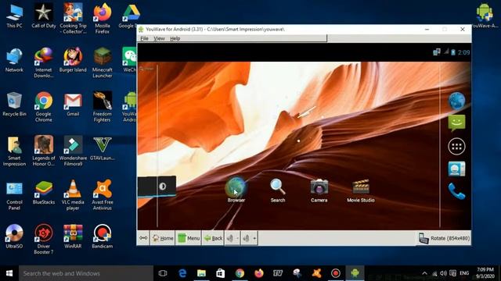Screen dimensions: 501x281
Task: Open the volume control in system tray
Action: point(443,273)
